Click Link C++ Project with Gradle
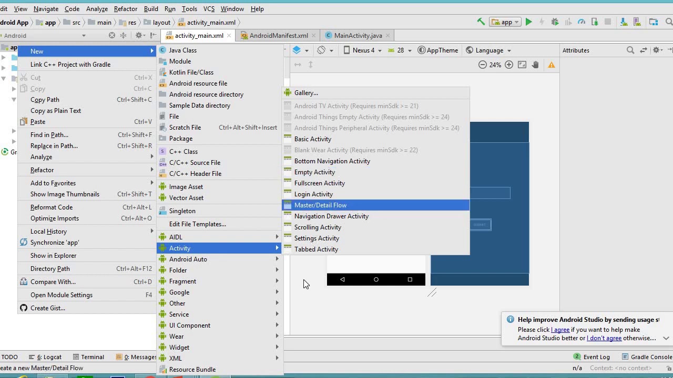 click(x=87, y=65)
